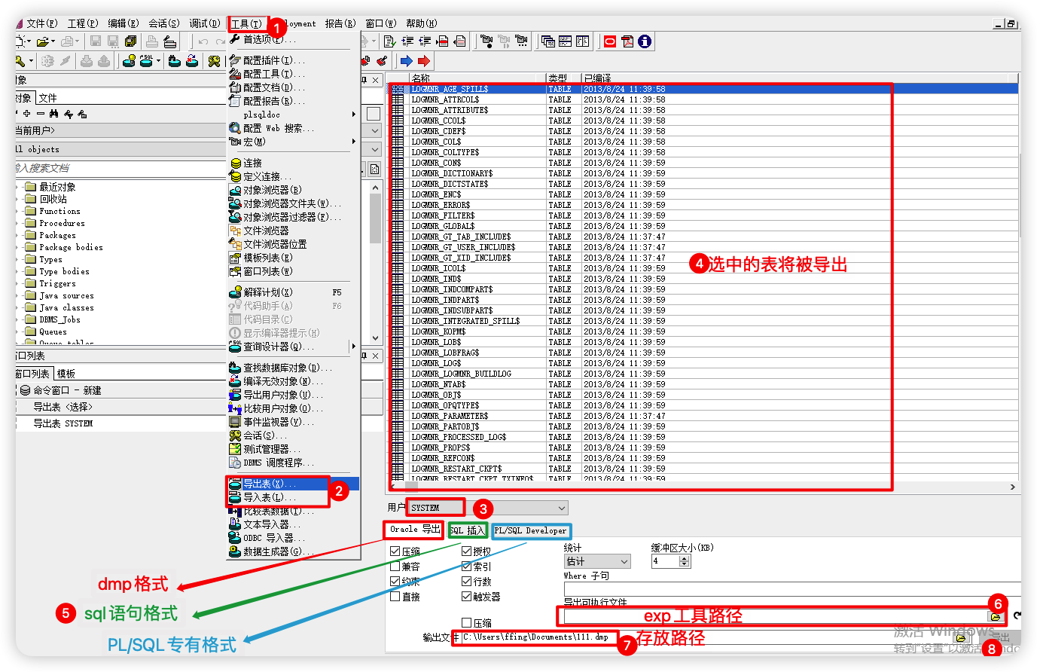Select the PL/SQL Developer export tab
Screen dimensions: 1037x672
pos(531,530)
